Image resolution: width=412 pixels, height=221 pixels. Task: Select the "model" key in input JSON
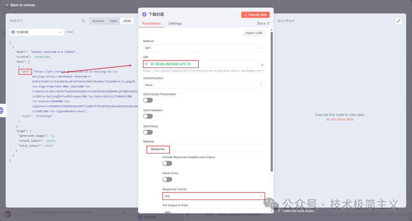click(x=21, y=52)
